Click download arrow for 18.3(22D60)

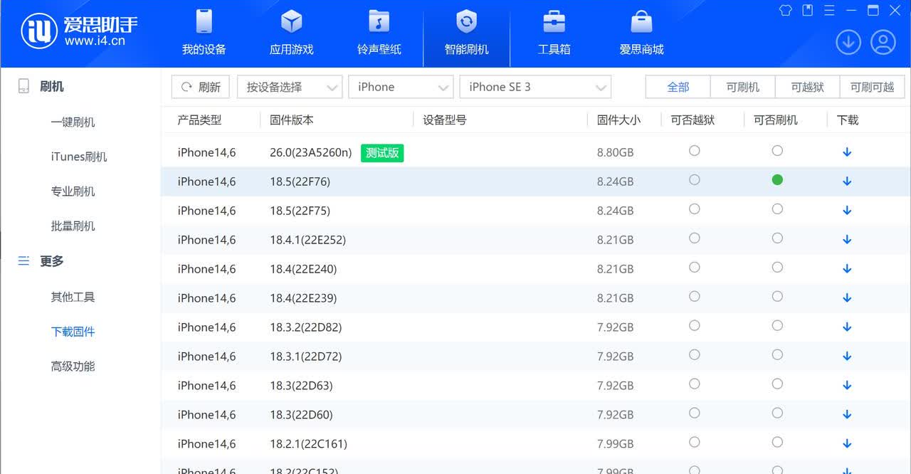pos(847,415)
